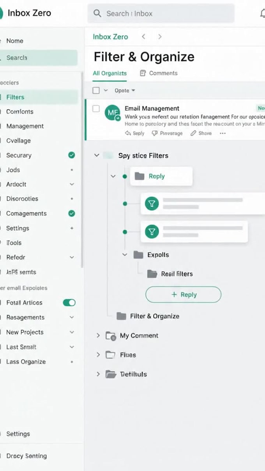Go to previous with left arrow

pos(143,37)
